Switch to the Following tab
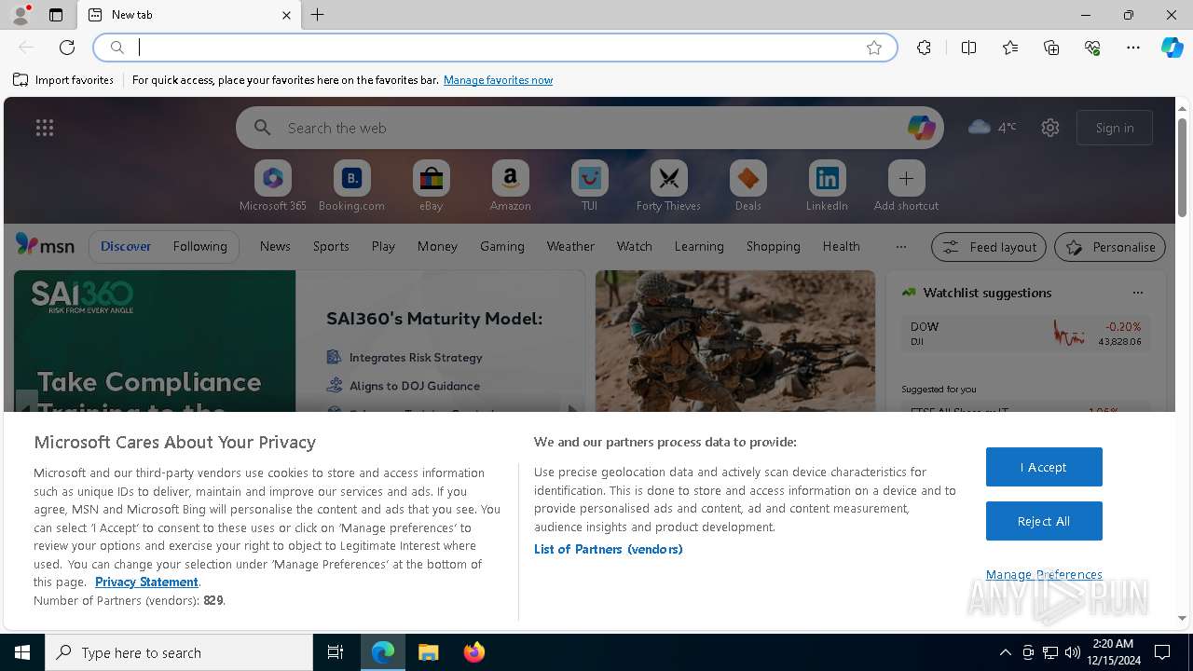1193x671 pixels. coord(199,246)
